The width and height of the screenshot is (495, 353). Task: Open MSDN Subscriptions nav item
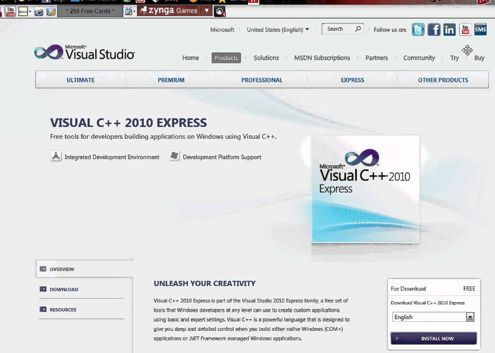(322, 58)
